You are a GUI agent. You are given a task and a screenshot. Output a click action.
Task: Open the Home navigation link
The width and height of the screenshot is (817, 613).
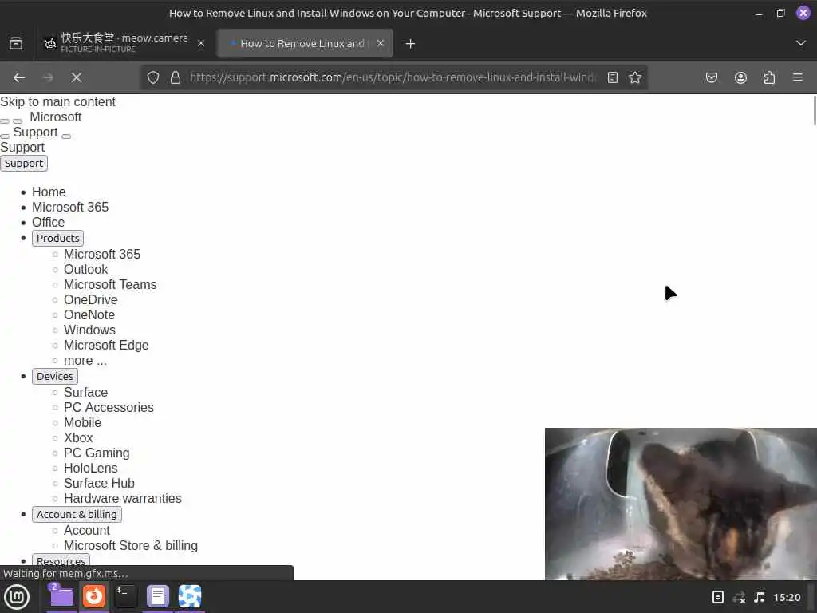(x=49, y=192)
